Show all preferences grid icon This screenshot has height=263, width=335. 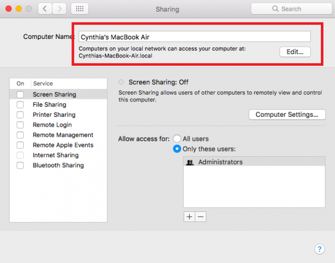point(80,8)
